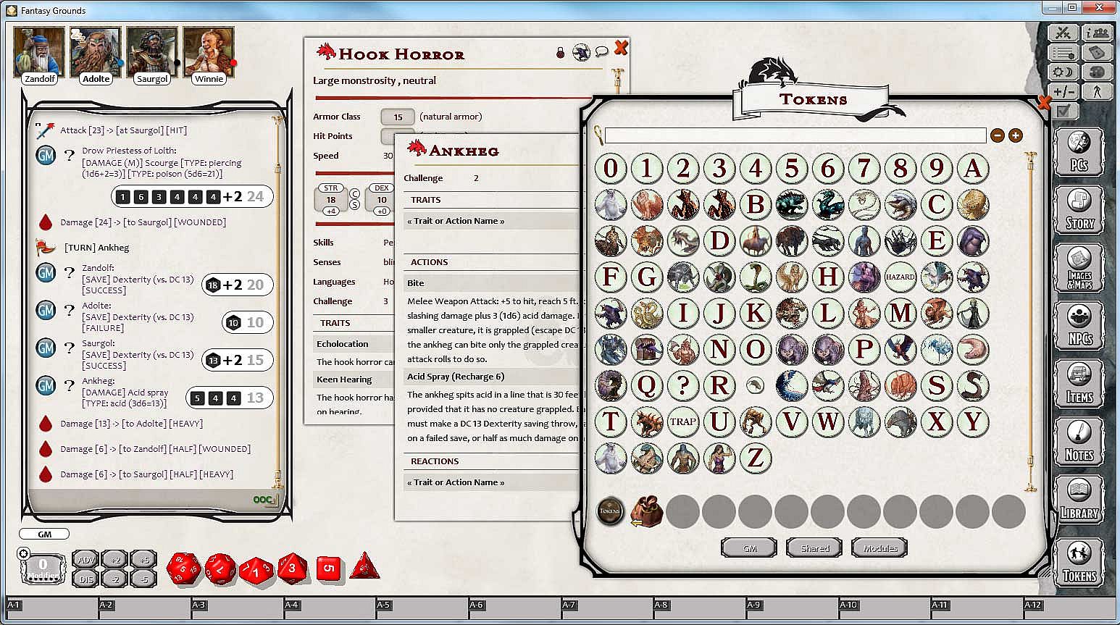
Task: Open the PCs sidebar panel
Action: coord(1079,152)
